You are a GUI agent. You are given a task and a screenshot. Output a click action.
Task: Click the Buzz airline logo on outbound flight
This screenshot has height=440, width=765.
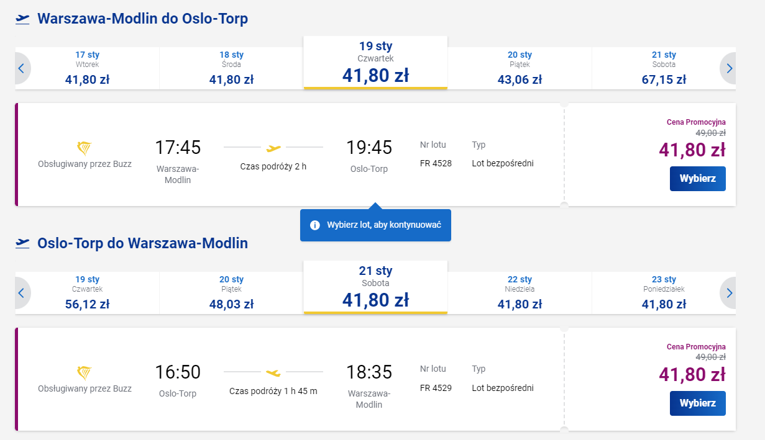point(85,148)
